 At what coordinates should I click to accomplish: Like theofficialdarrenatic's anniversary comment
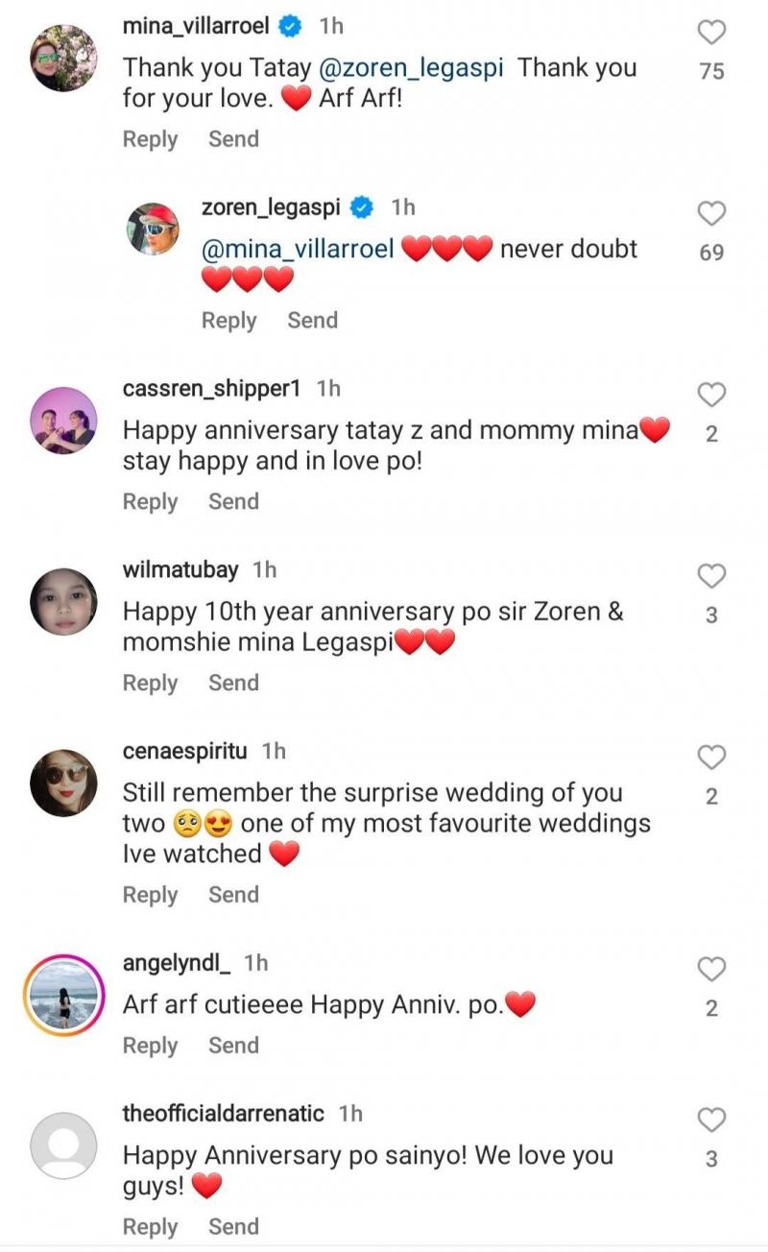710,1120
